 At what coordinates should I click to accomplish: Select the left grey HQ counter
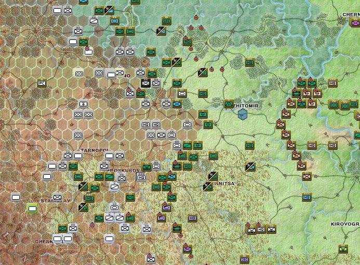tap(145, 124)
